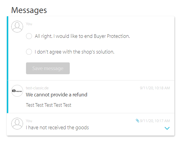The height and width of the screenshot is (144, 180).
Task: Click the Messages heading
Action: pyautogui.click(x=29, y=10)
